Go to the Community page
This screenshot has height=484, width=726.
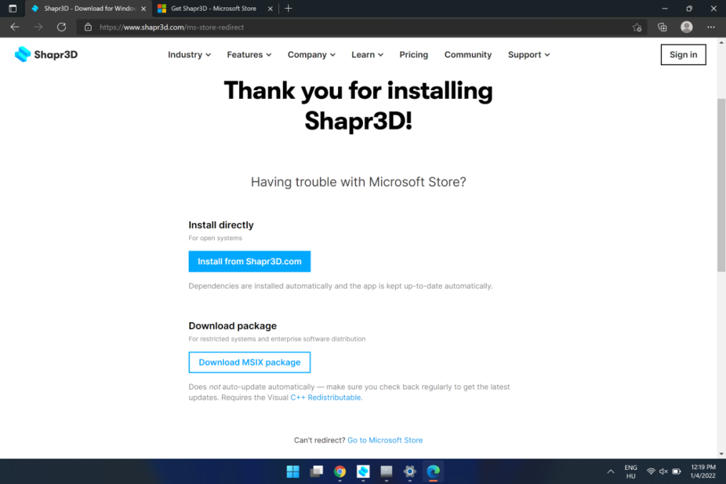[468, 54]
